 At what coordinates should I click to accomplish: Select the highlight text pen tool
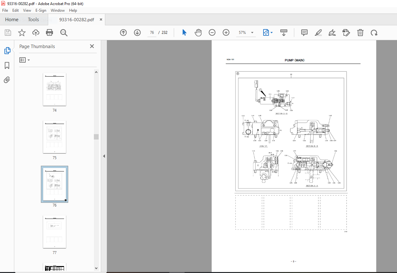pyautogui.click(x=318, y=33)
